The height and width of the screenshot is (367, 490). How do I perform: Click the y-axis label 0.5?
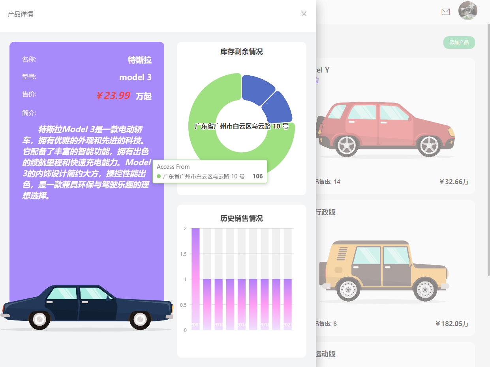coord(183,305)
